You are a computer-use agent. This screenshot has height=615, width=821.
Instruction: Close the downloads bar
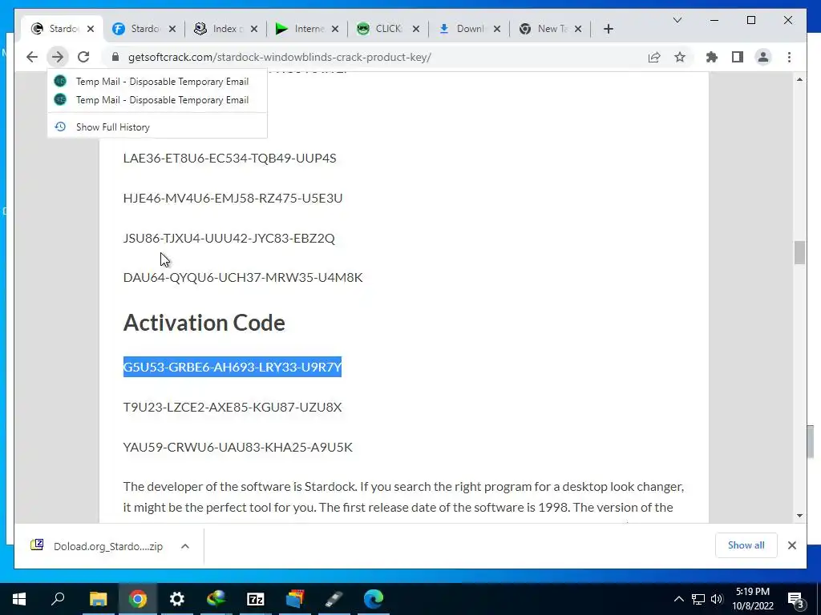click(791, 545)
